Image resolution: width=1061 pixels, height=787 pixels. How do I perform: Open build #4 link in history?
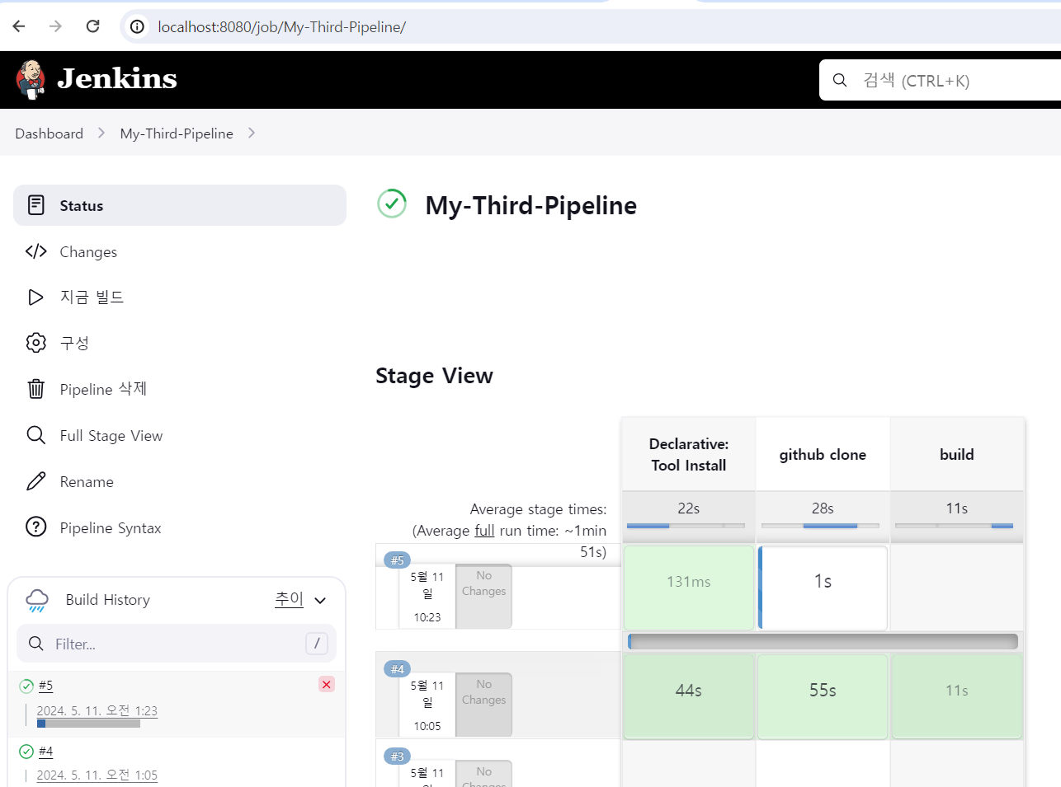(45, 752)
